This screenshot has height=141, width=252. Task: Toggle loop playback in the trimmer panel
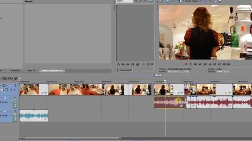(x=119, y=64)
